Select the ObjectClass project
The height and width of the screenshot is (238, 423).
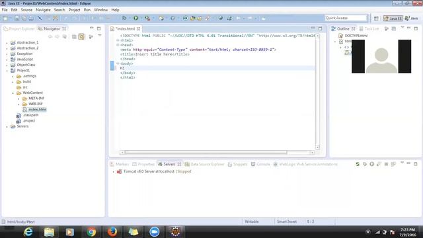(23, 65)
